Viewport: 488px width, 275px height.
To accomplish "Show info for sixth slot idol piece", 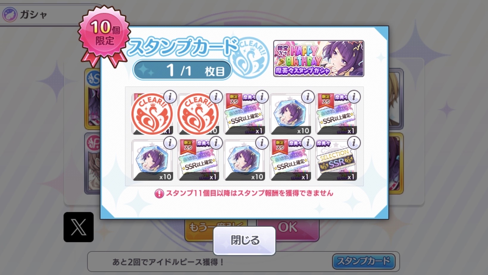I will [x=170, y=143].
